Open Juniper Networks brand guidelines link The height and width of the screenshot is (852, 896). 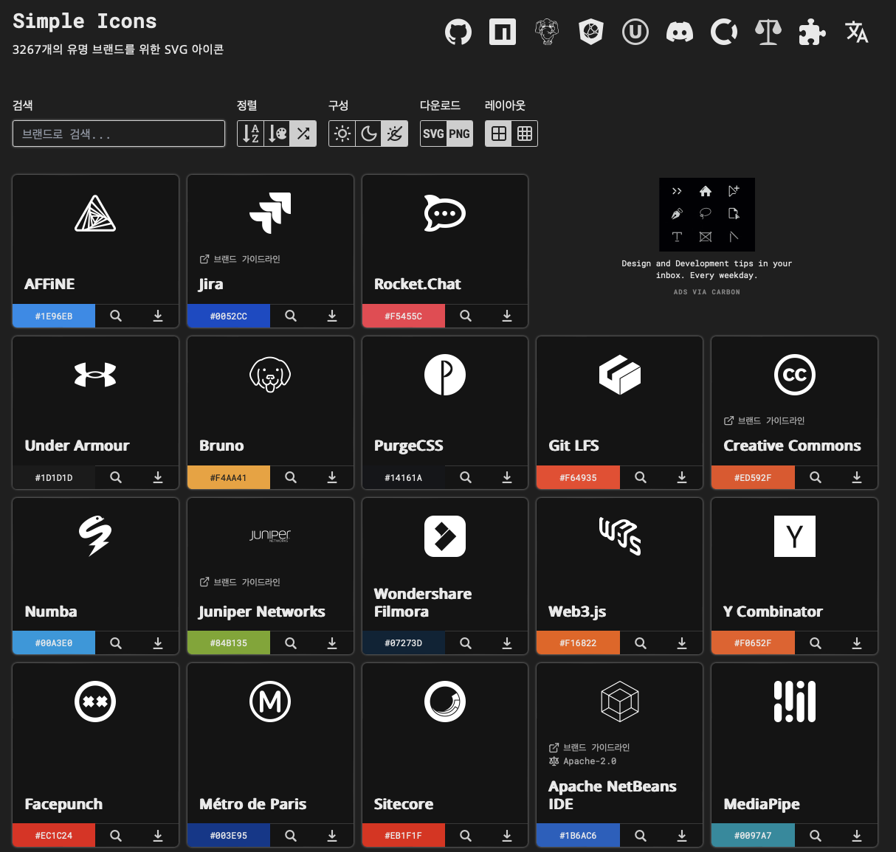click(x=240, y=582)
